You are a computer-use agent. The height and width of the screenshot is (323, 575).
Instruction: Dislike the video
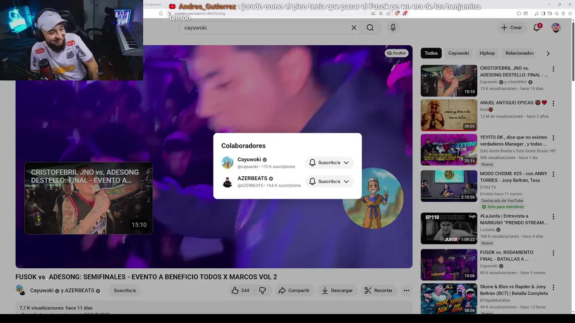pyautogui.click(x=262, y=291)
